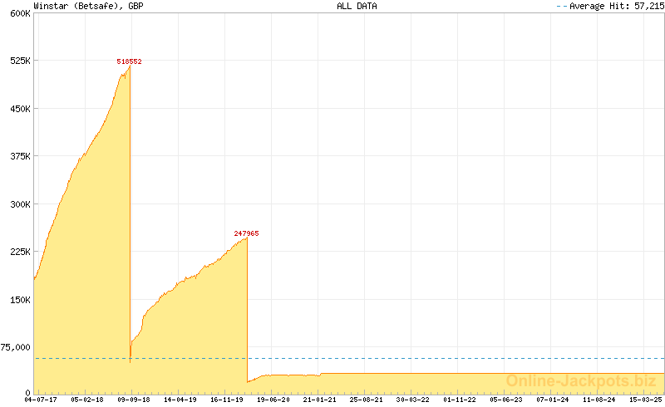Viewport: 665px width, 407px height.
Task: Click the 30-03-22 date marker
Action: [412, 400]
